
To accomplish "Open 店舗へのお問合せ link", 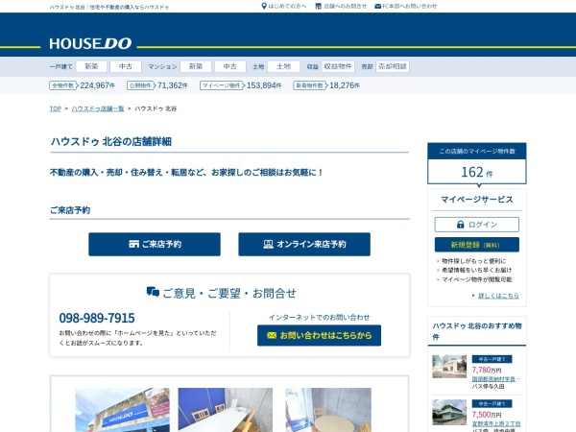I will [345, 7].
